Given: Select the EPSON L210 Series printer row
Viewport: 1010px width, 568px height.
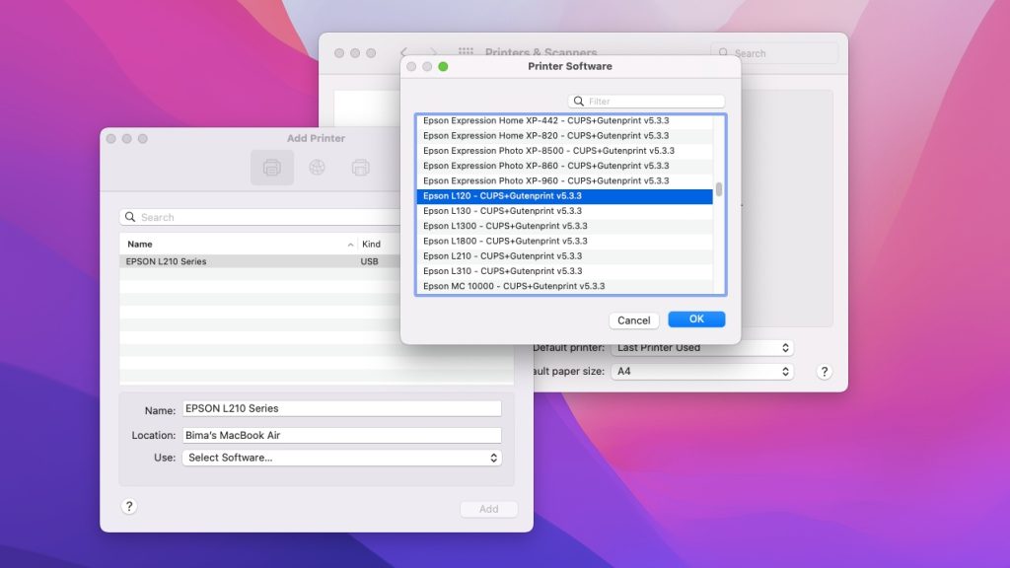Looking at the screenshot, I should (x=260, y=261).
